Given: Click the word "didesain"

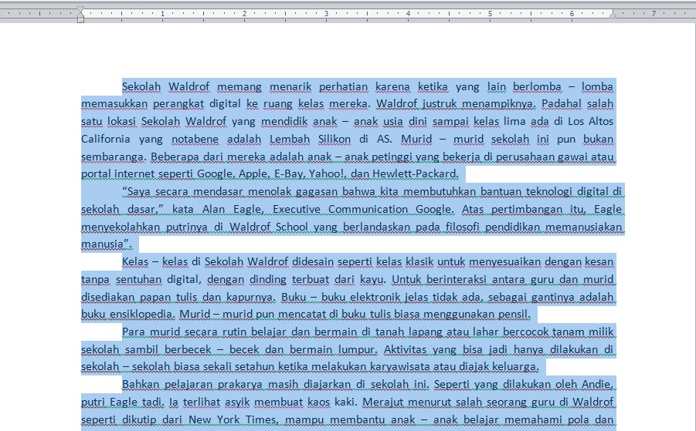Looking at the screenshot, I should click(313, 262).
